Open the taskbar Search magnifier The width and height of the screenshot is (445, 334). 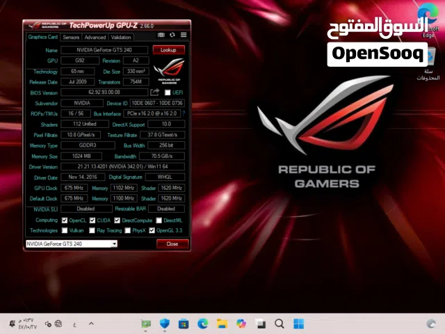(280, 324)
